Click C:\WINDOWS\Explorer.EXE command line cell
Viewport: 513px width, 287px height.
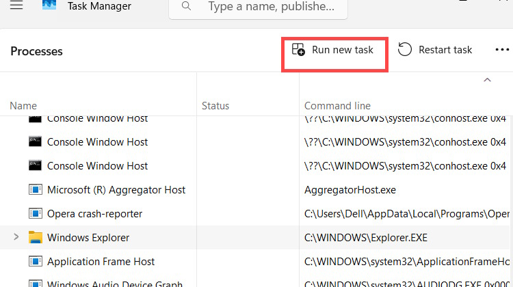pos(366,238)
